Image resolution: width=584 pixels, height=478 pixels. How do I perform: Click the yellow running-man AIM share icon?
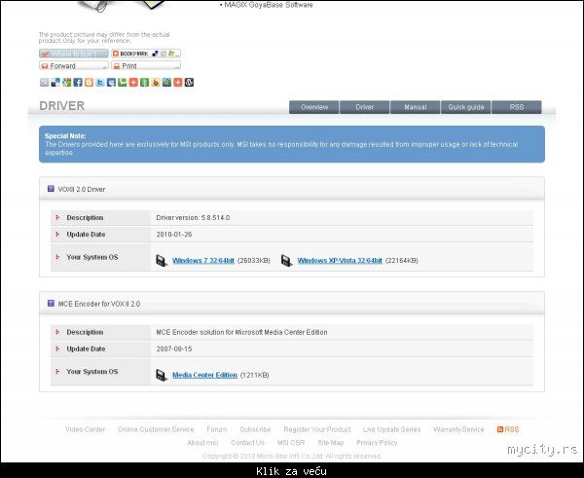pos(166,83)
